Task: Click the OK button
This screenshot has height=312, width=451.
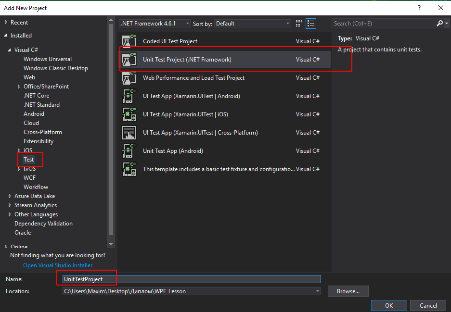Action: [x=389, y=306]
